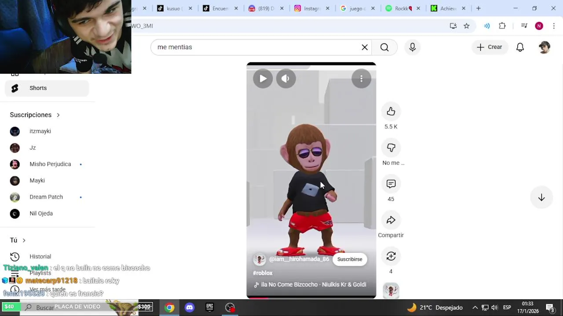Switch to the Encuen TikTok tab

point(220,8)
